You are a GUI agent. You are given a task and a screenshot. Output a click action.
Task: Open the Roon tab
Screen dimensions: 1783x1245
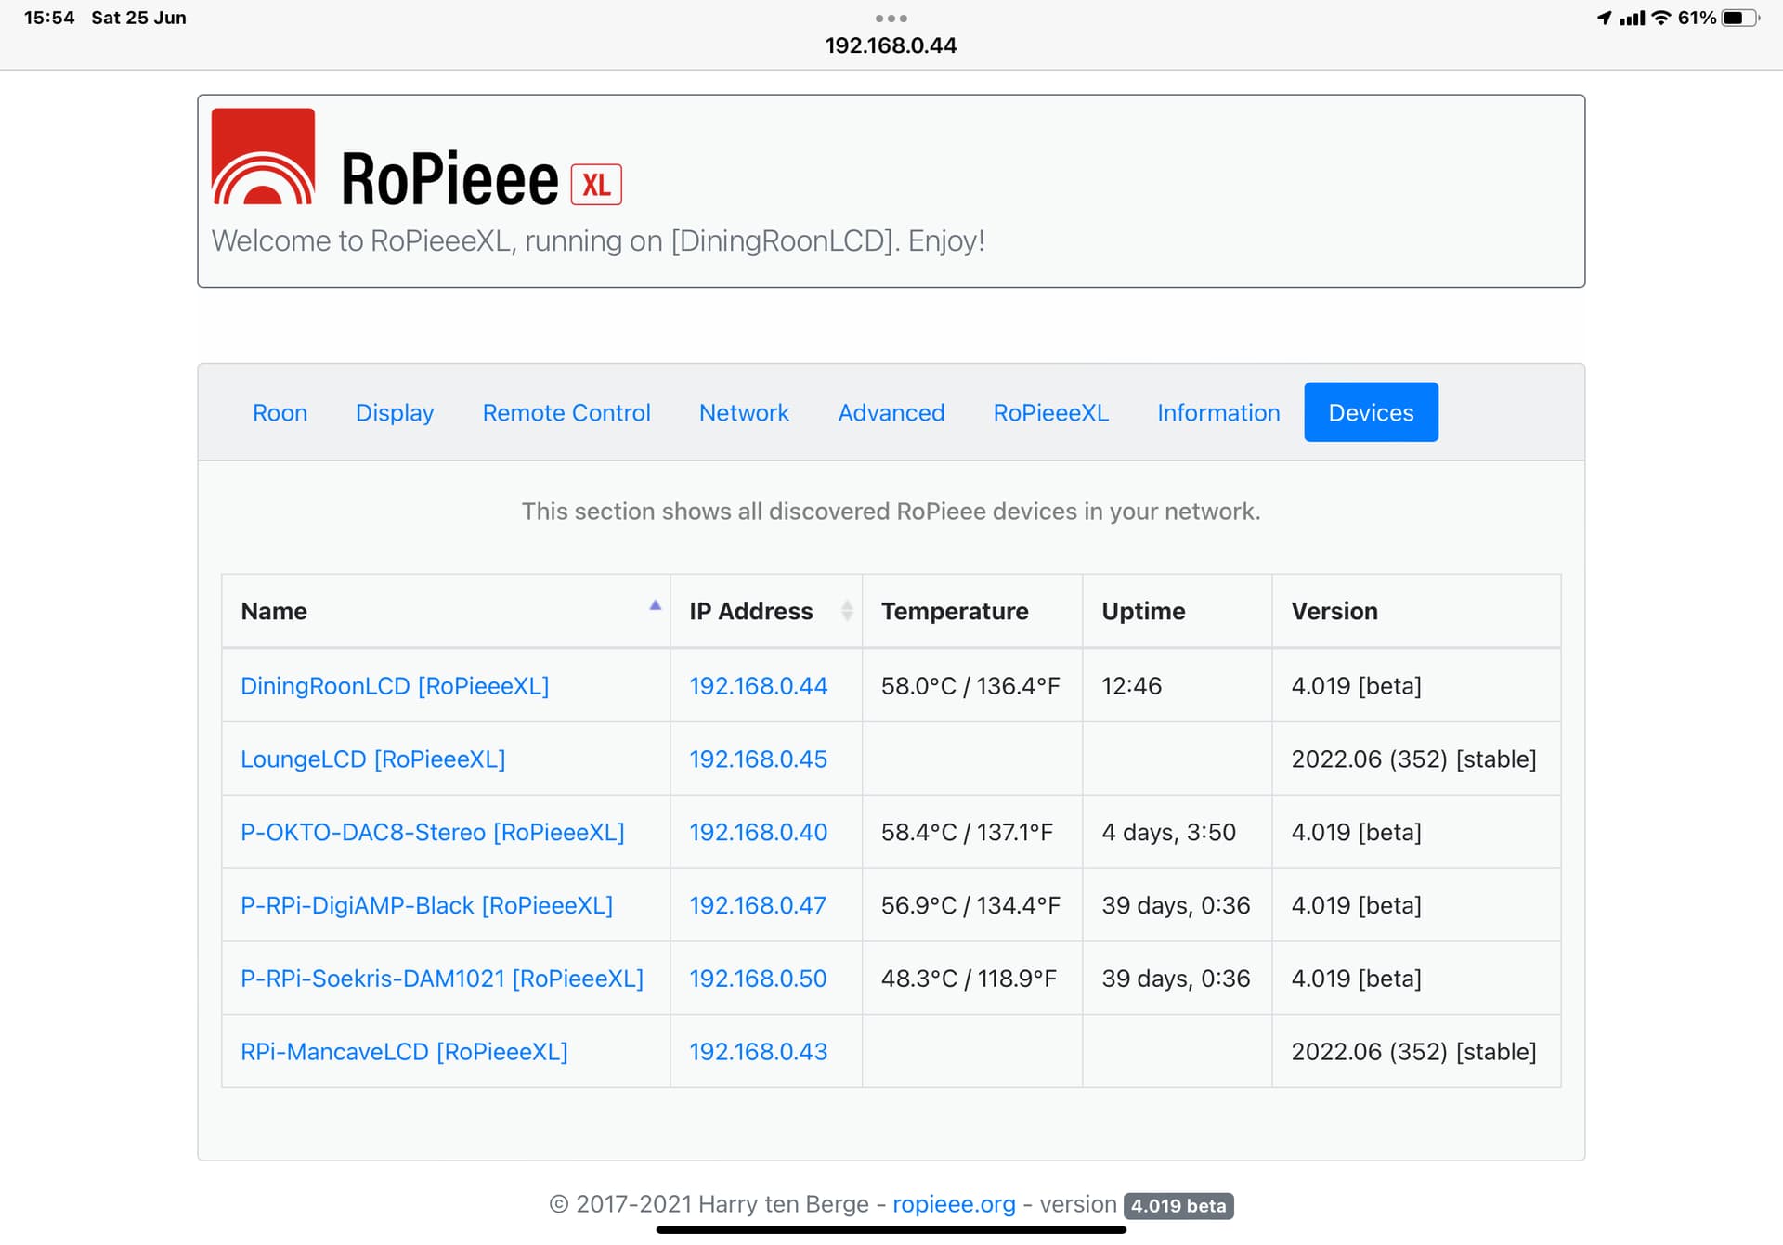[x=280, y=412]
